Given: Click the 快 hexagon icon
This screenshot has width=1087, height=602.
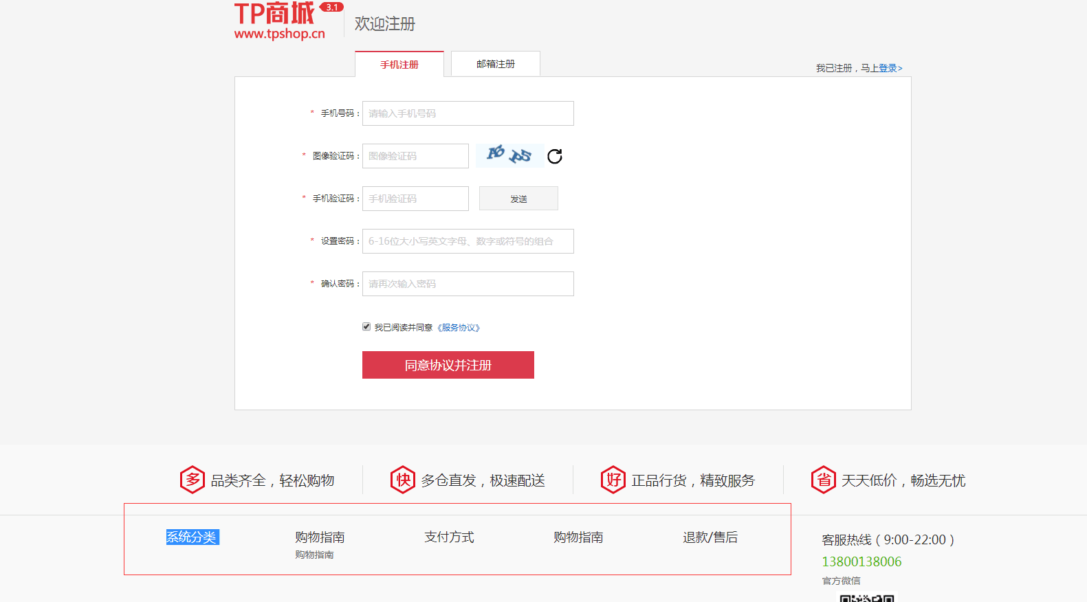Looking at the screenshot, I should [x=403, y=480].
